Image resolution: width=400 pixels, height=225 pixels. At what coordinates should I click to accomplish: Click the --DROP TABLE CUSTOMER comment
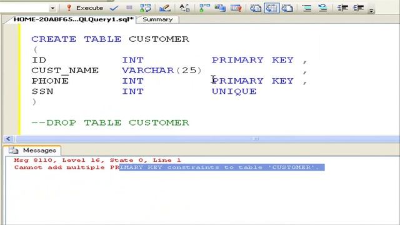tap(110, 122)
